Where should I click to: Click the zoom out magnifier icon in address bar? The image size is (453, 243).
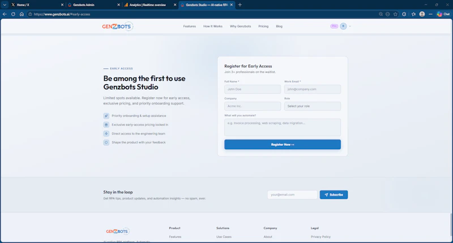tap(381, 14)
